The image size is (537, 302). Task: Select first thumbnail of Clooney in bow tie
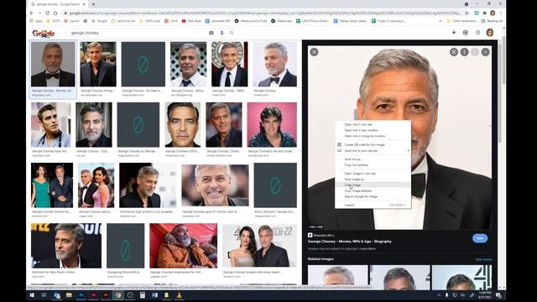pyautogui.click(x=53, y=64)
